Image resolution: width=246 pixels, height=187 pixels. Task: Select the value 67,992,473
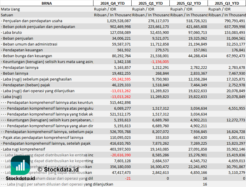pos(236,56)
